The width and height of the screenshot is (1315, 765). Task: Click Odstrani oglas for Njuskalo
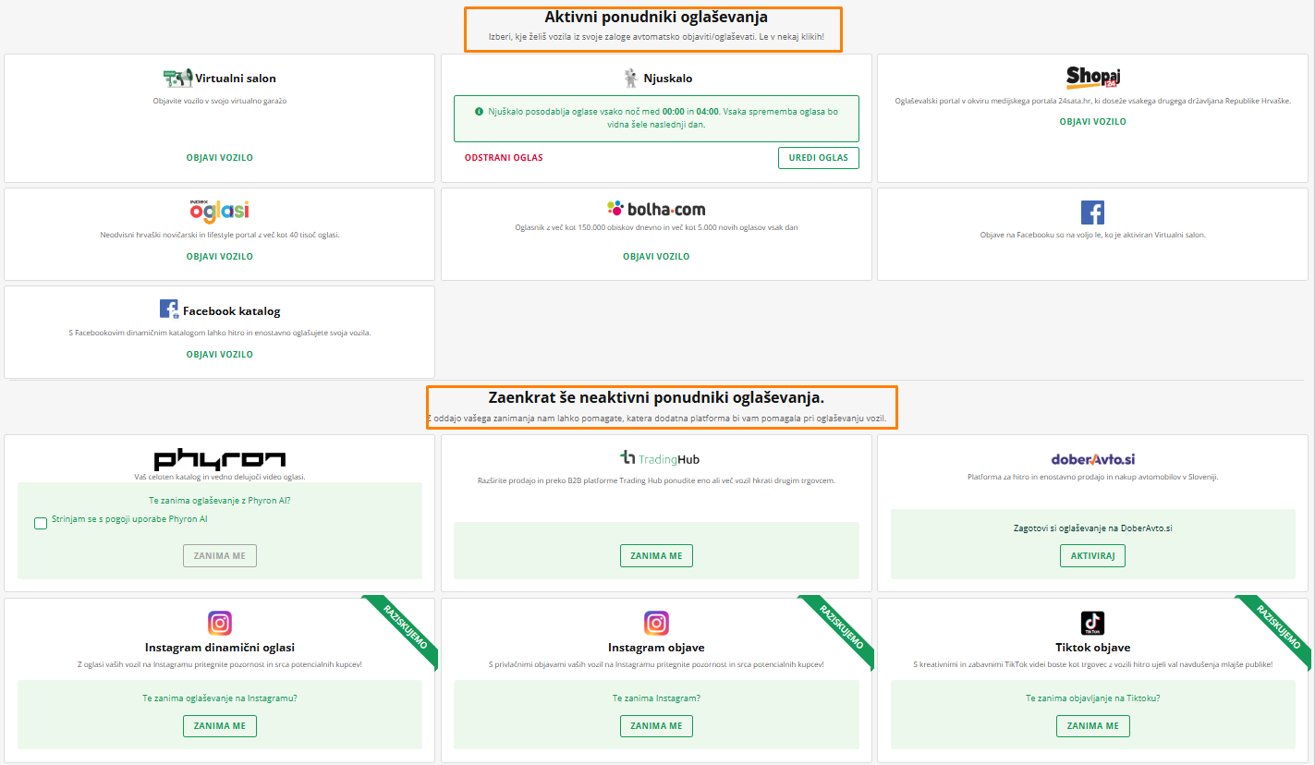504,158
